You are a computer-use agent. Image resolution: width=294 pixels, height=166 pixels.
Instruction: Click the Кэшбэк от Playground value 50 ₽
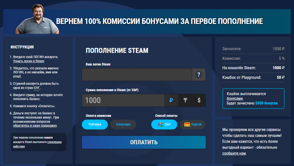coord(281,77)
